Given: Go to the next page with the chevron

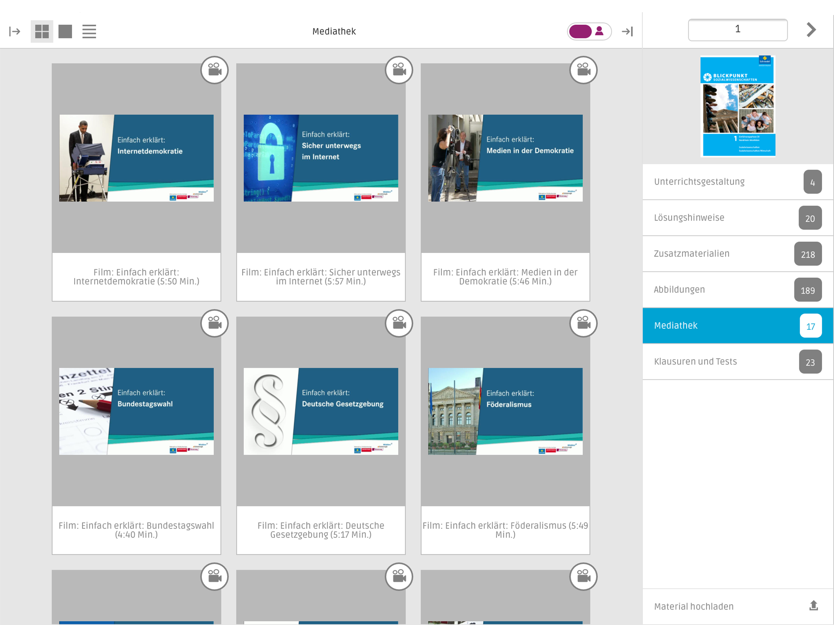Looking at the screenshot, I should pyautogui.click(x=811, y=29).
